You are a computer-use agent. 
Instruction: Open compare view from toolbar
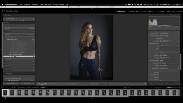point(46,84)
